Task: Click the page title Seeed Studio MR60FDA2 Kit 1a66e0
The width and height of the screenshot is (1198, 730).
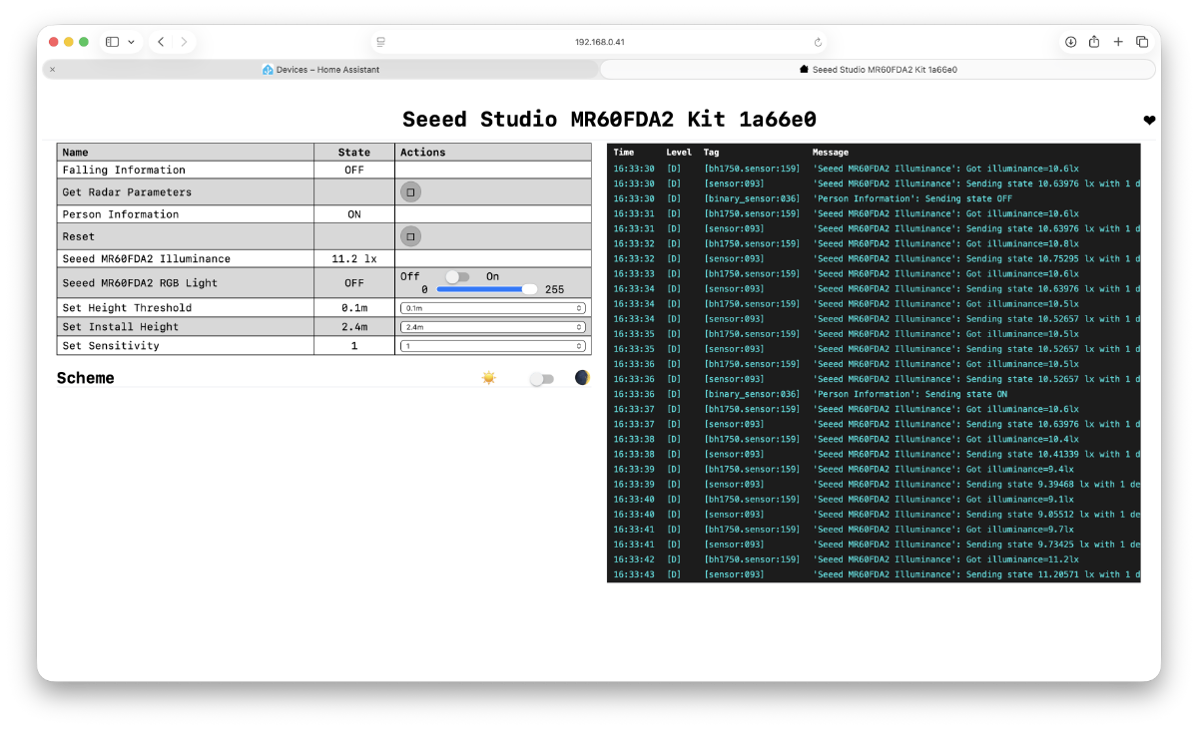Action: click(609, 120)
